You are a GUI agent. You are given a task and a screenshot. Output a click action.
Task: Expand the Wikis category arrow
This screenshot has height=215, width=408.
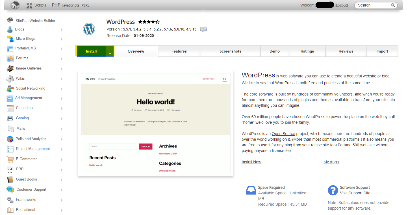[x=61, y=79]
